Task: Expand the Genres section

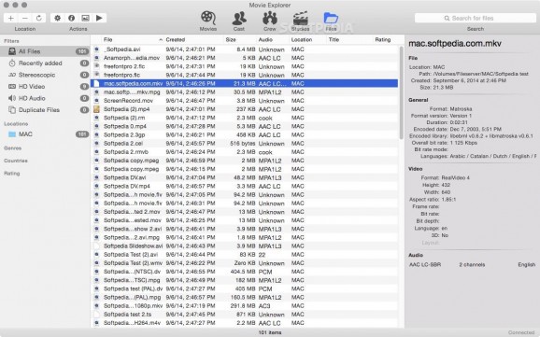Action: tap(13, 148)
